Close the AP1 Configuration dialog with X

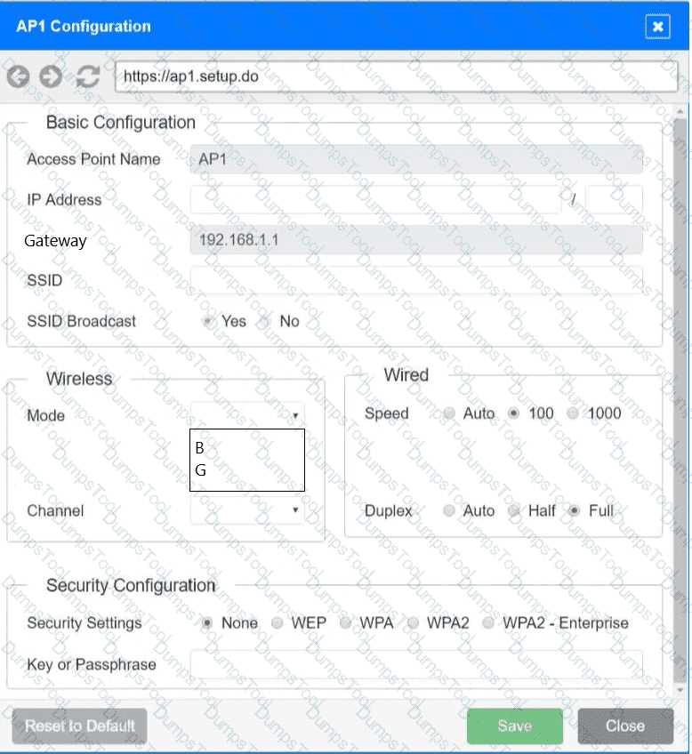coord(657,27)
